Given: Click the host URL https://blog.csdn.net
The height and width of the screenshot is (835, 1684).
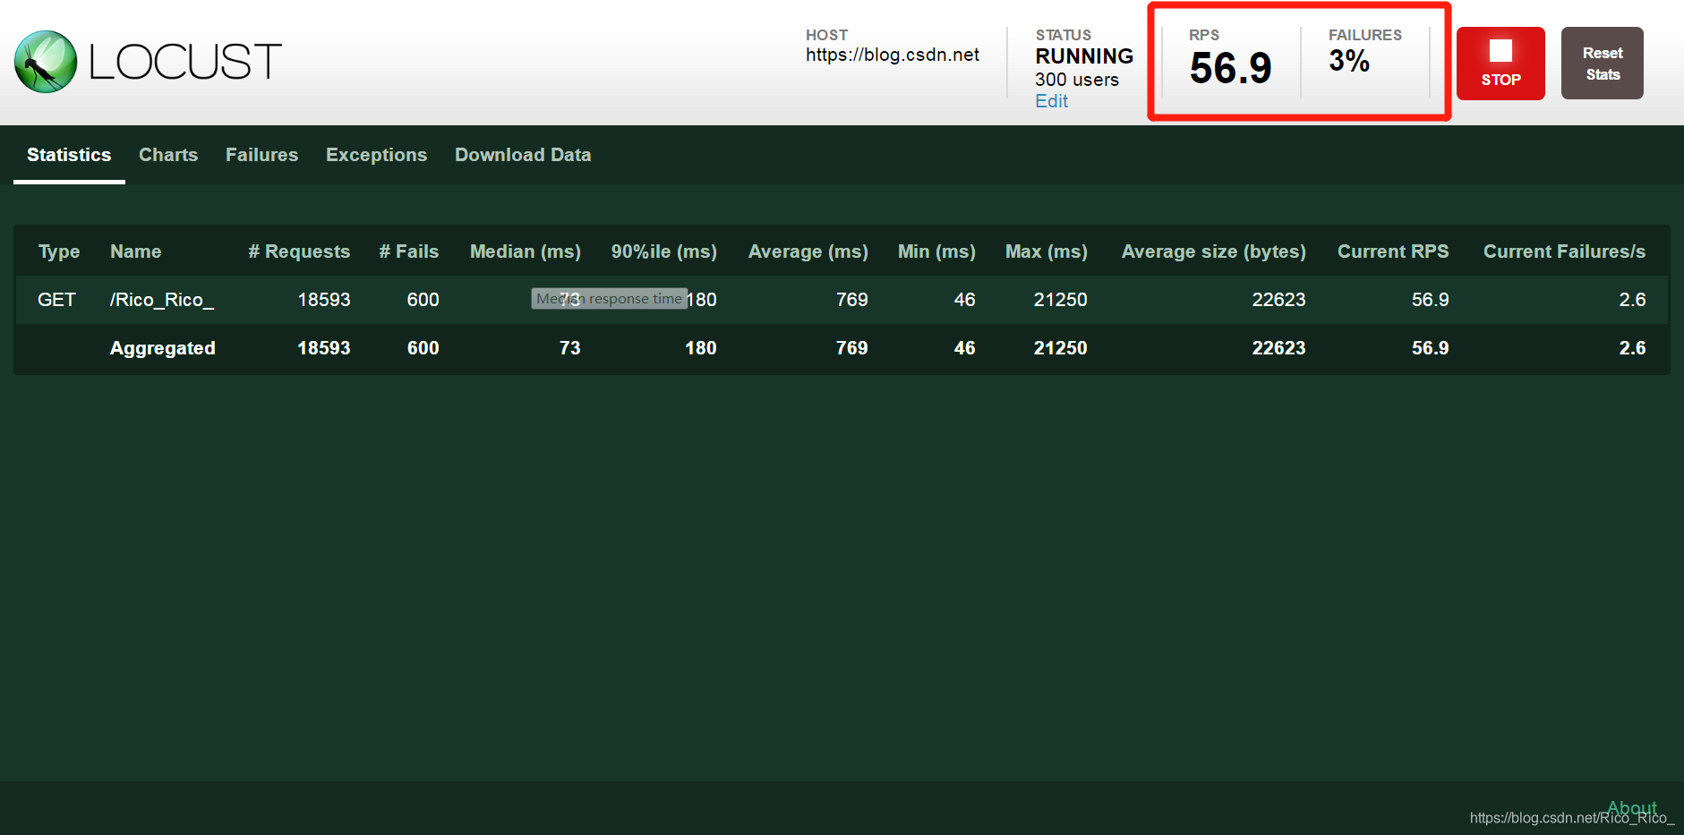Looking at the screenshot, I should [x=893, y=55].
